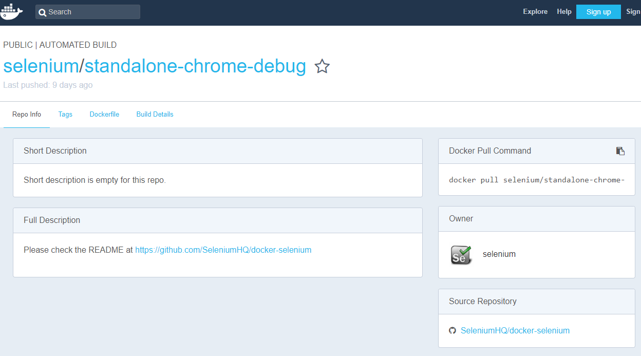
Task: Star the standalone-chrome-debug repository
Action: click(x=322, y=66)
